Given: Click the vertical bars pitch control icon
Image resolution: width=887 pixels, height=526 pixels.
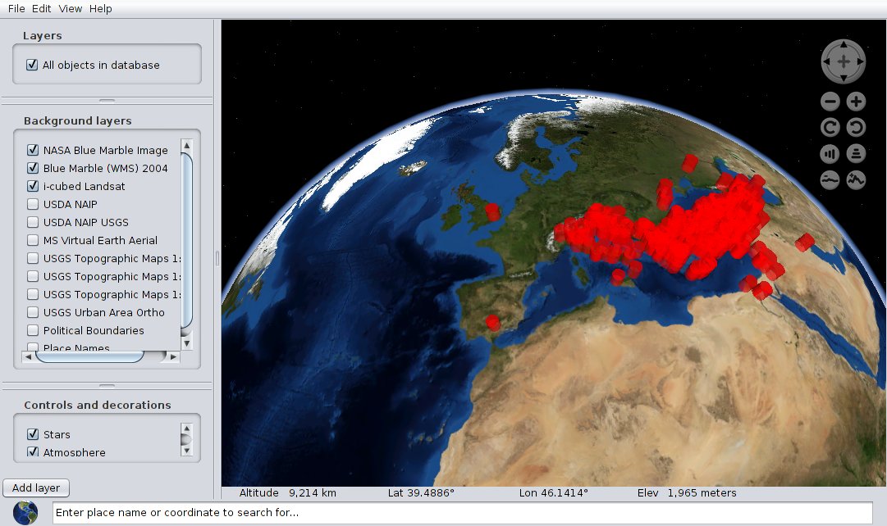Looking at the screenshot, I should [x=830, y=154].
